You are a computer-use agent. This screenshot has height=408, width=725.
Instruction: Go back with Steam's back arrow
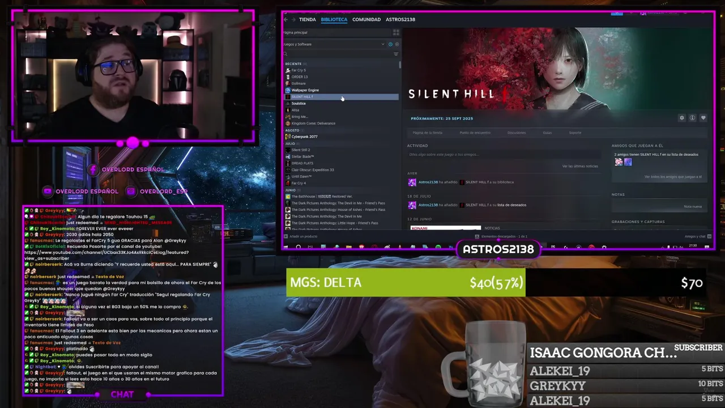point(286,19)
